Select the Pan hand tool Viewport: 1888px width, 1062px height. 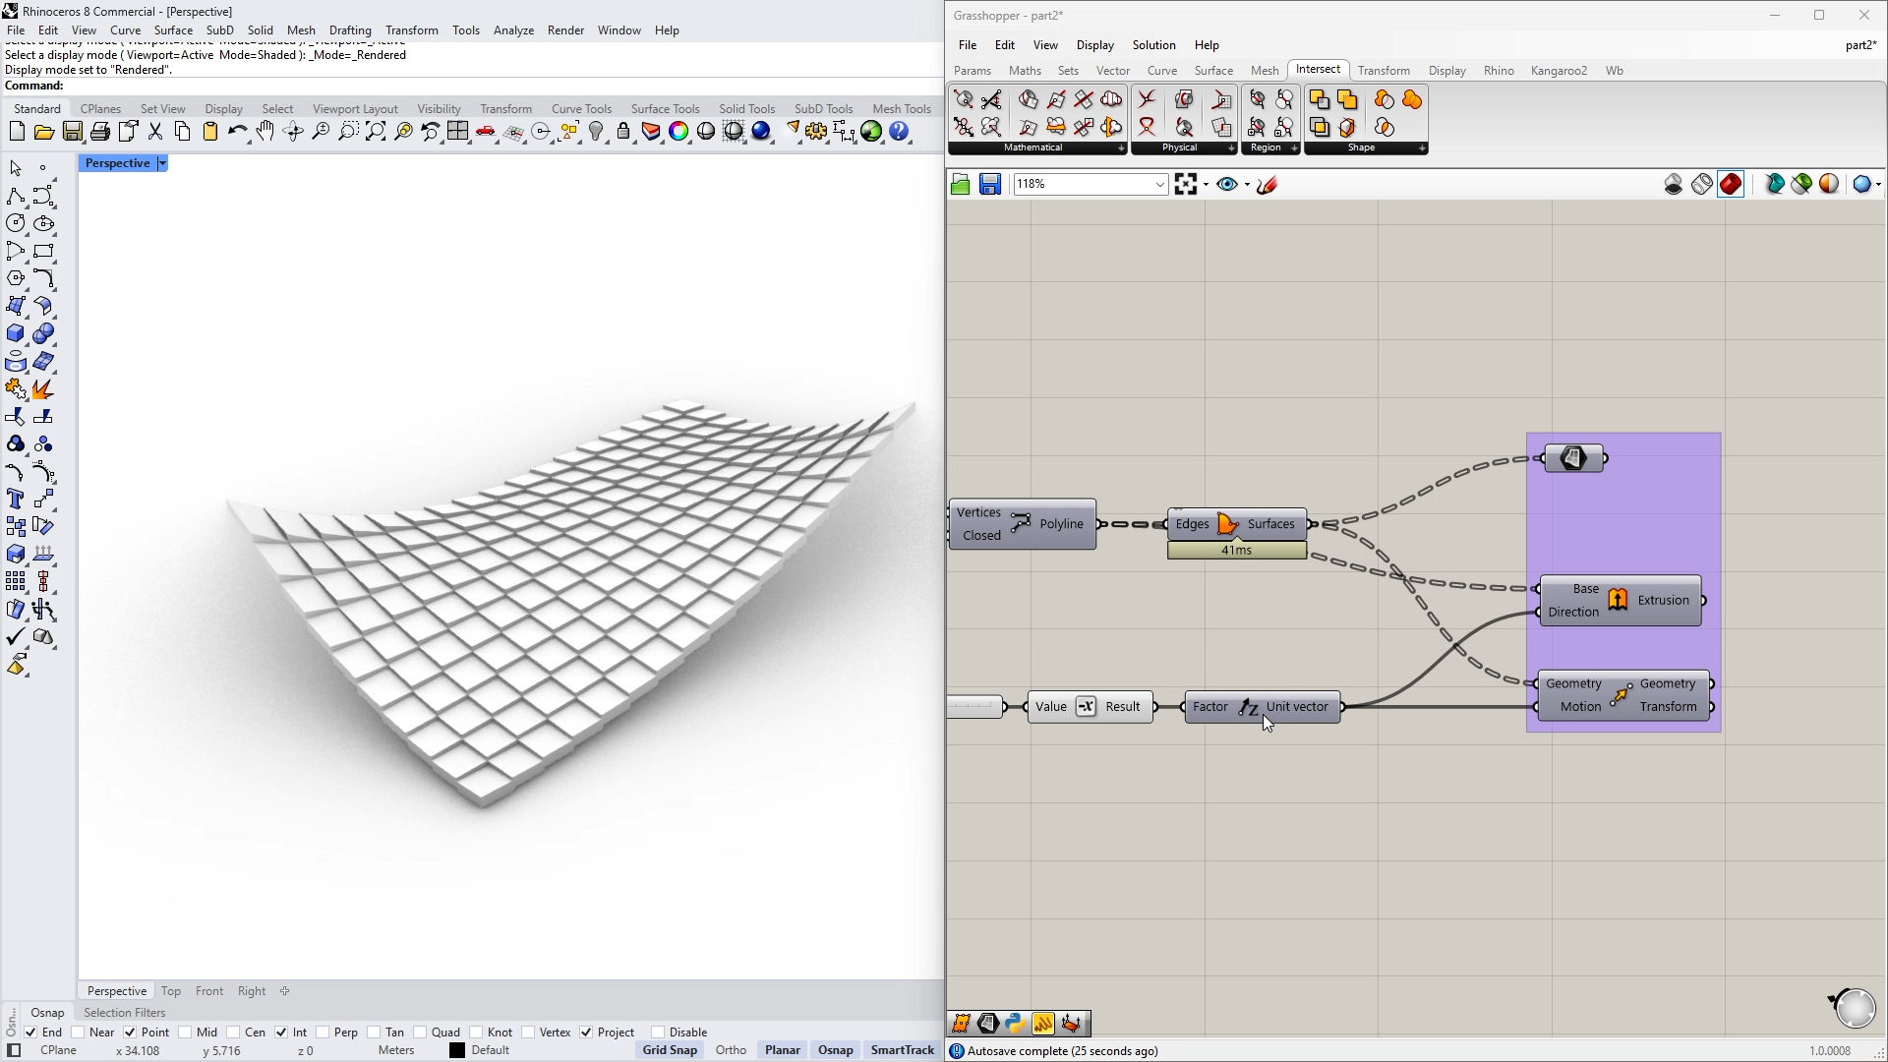point(265,132)
